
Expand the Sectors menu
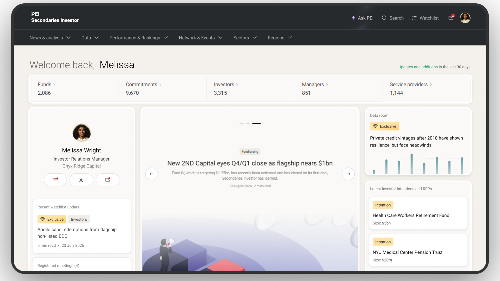(x=245, y=38)
